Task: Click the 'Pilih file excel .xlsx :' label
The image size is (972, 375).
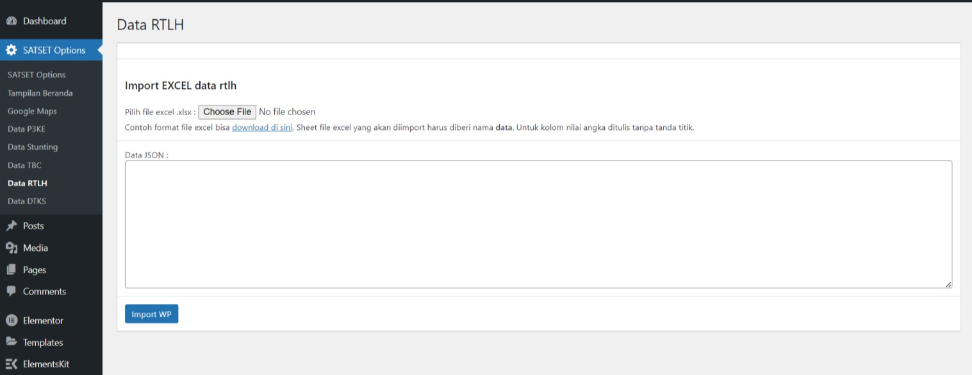Action: 160,112
